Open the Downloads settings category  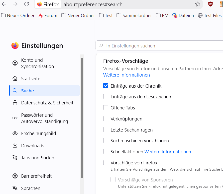pos(45,146)
